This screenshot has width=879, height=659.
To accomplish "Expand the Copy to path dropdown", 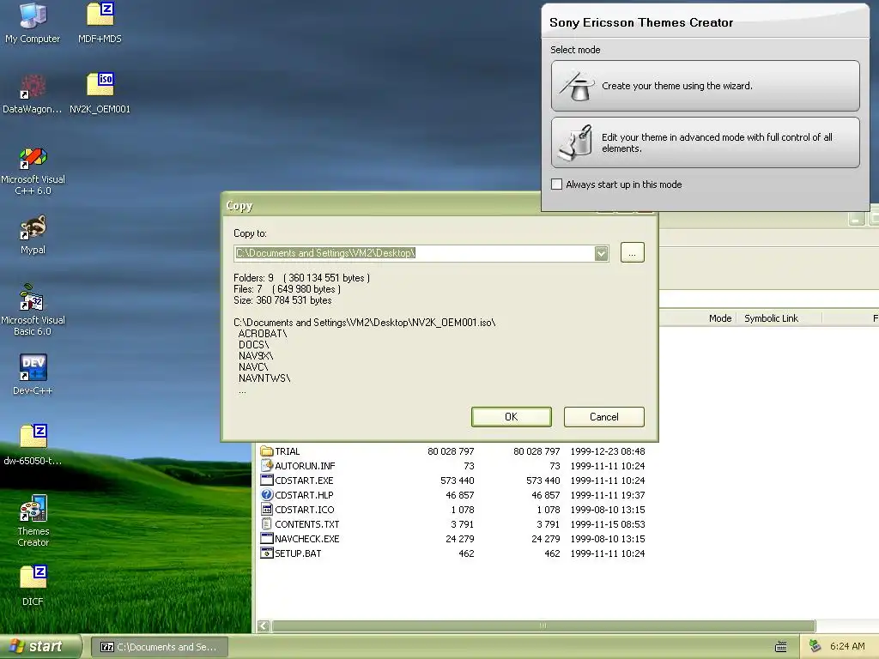I will [601, 253].
